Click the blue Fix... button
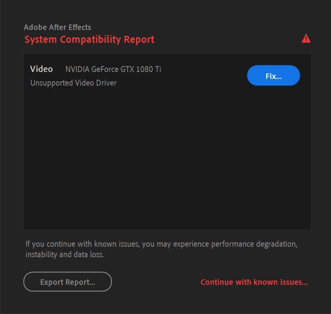This screenshot has width=331, height=314. click(x=274, y=75)
